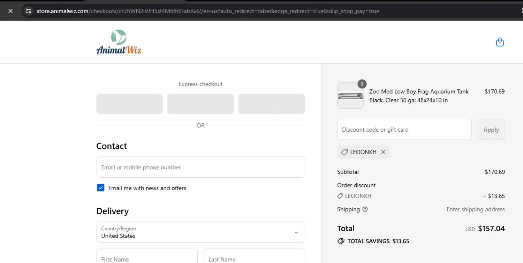Click the Shipping label
This screenshot has height=263, width=523.
(348, 209)
